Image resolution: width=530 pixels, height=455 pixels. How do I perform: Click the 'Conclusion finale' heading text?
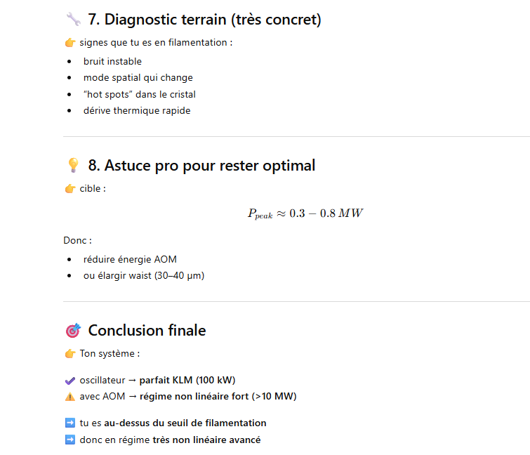tap(147, 330)
